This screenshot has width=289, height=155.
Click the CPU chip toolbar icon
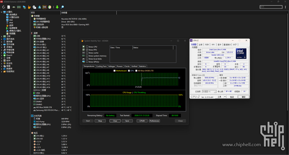pos(14,7)
